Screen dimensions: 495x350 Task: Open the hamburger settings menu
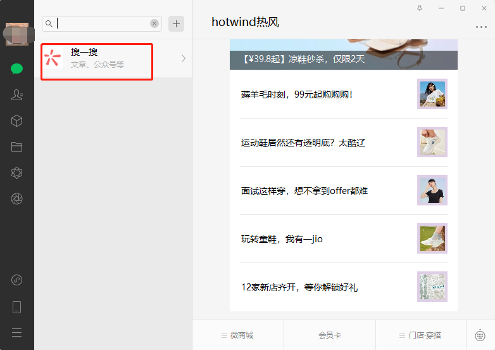coord(16,333)
